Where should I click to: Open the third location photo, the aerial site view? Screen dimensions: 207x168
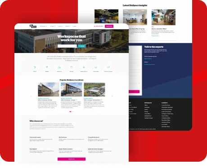94,89
